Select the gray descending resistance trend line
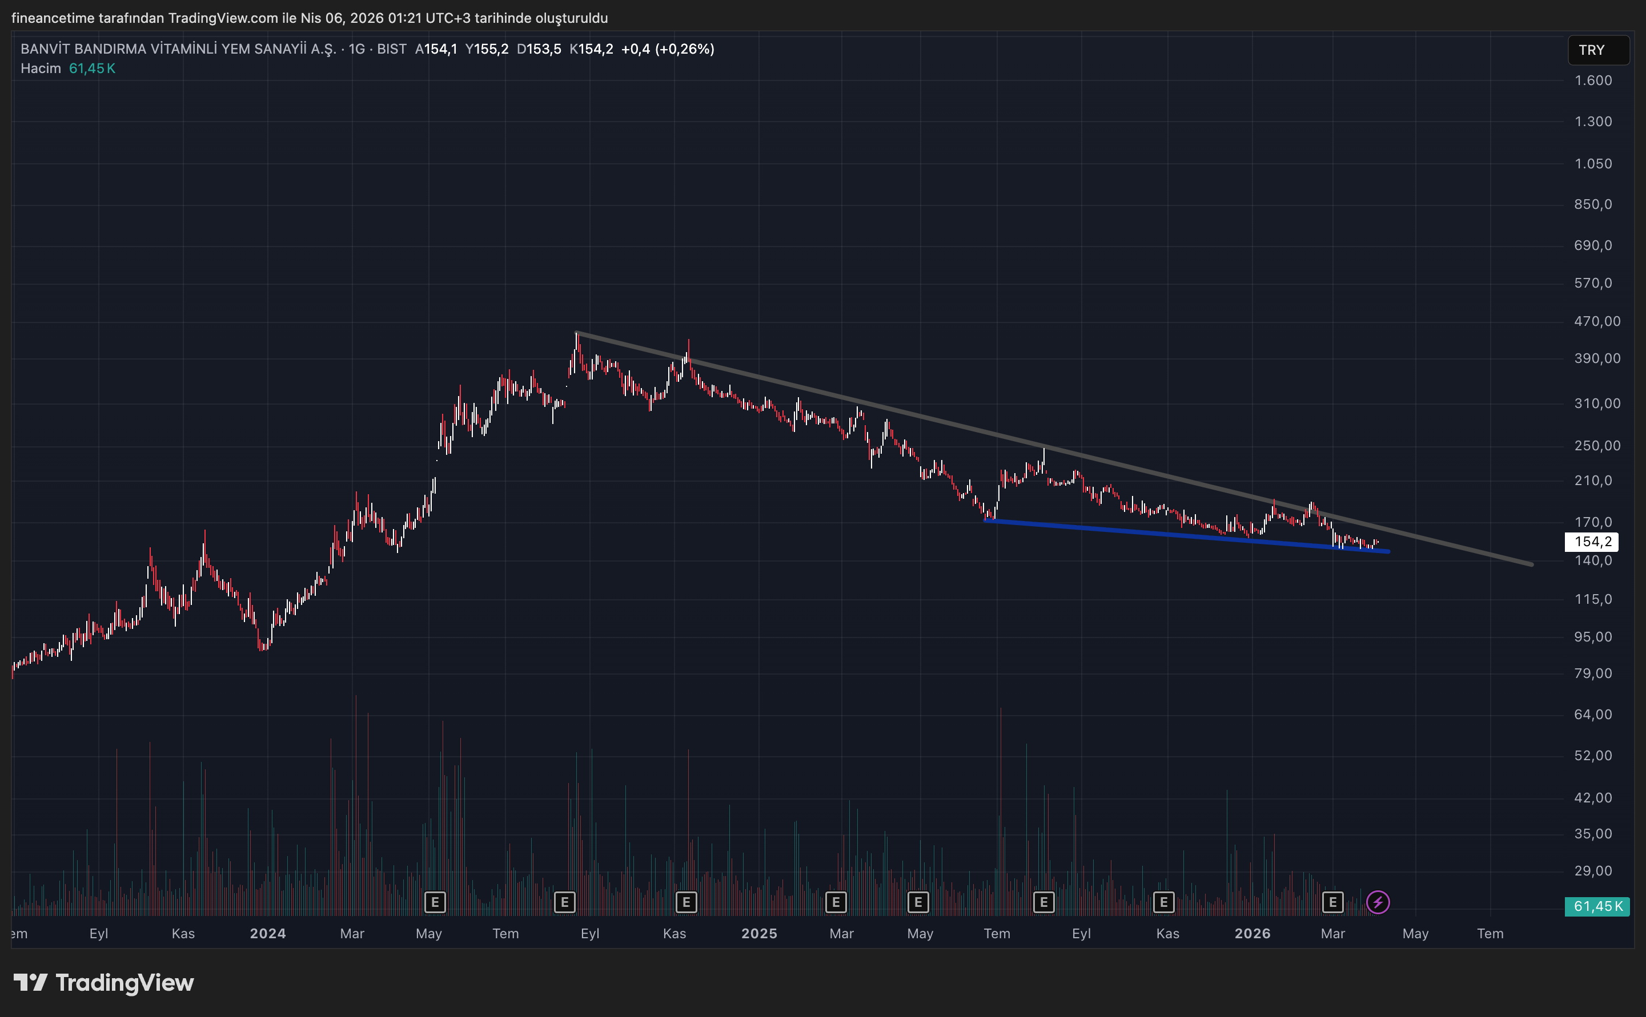 pos(942,422)
